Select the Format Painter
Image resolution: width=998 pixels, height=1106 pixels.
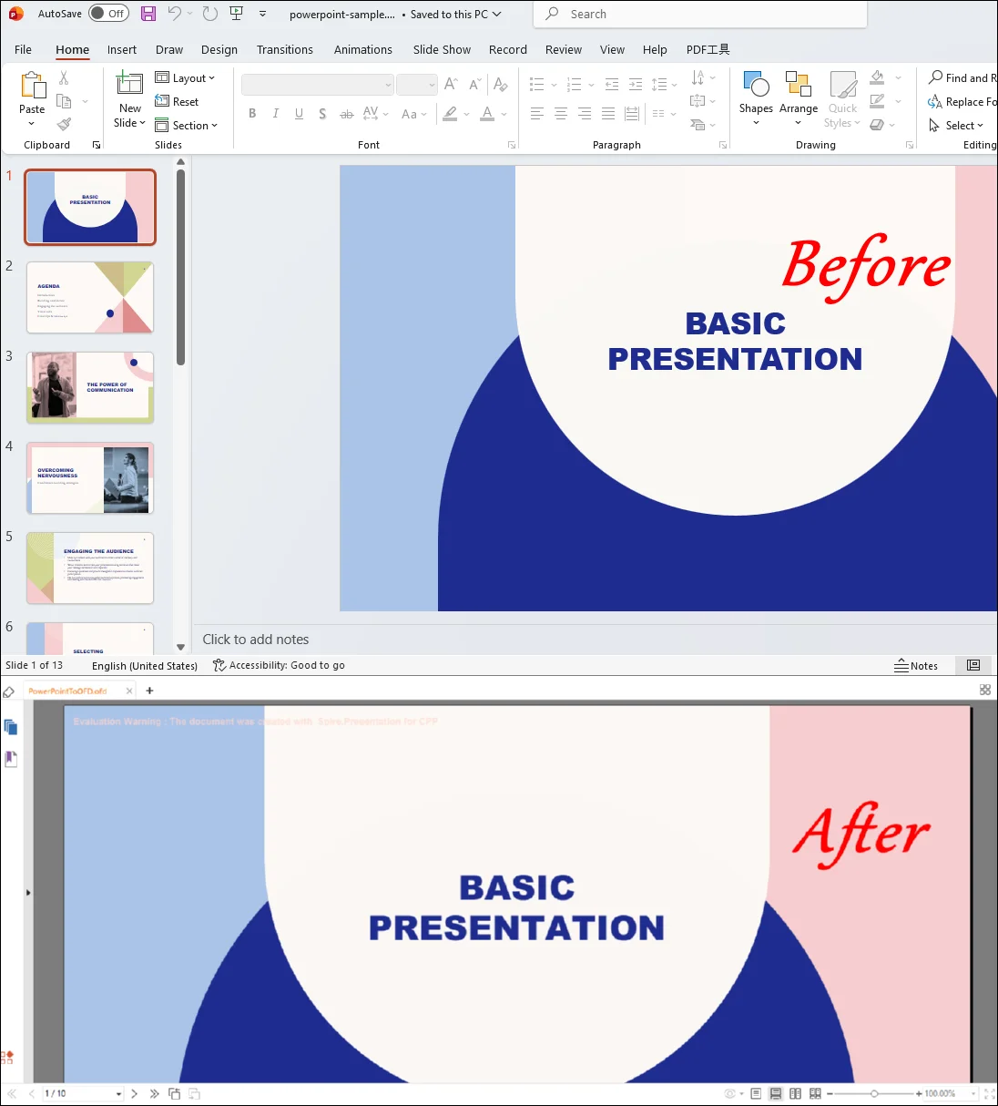(63, 124)
